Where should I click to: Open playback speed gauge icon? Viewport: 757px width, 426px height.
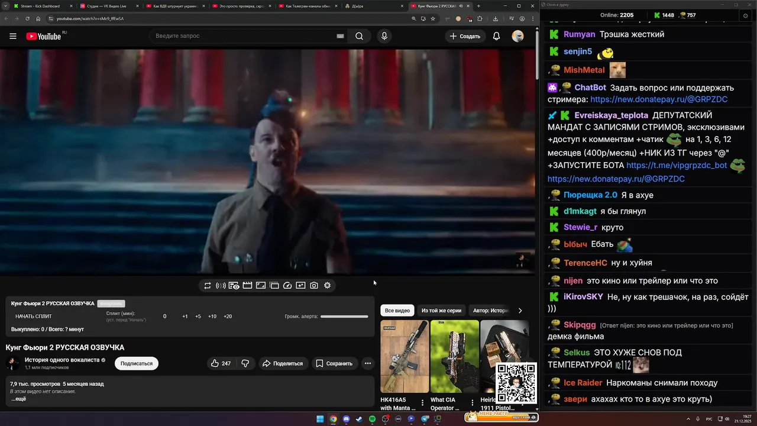287,285
